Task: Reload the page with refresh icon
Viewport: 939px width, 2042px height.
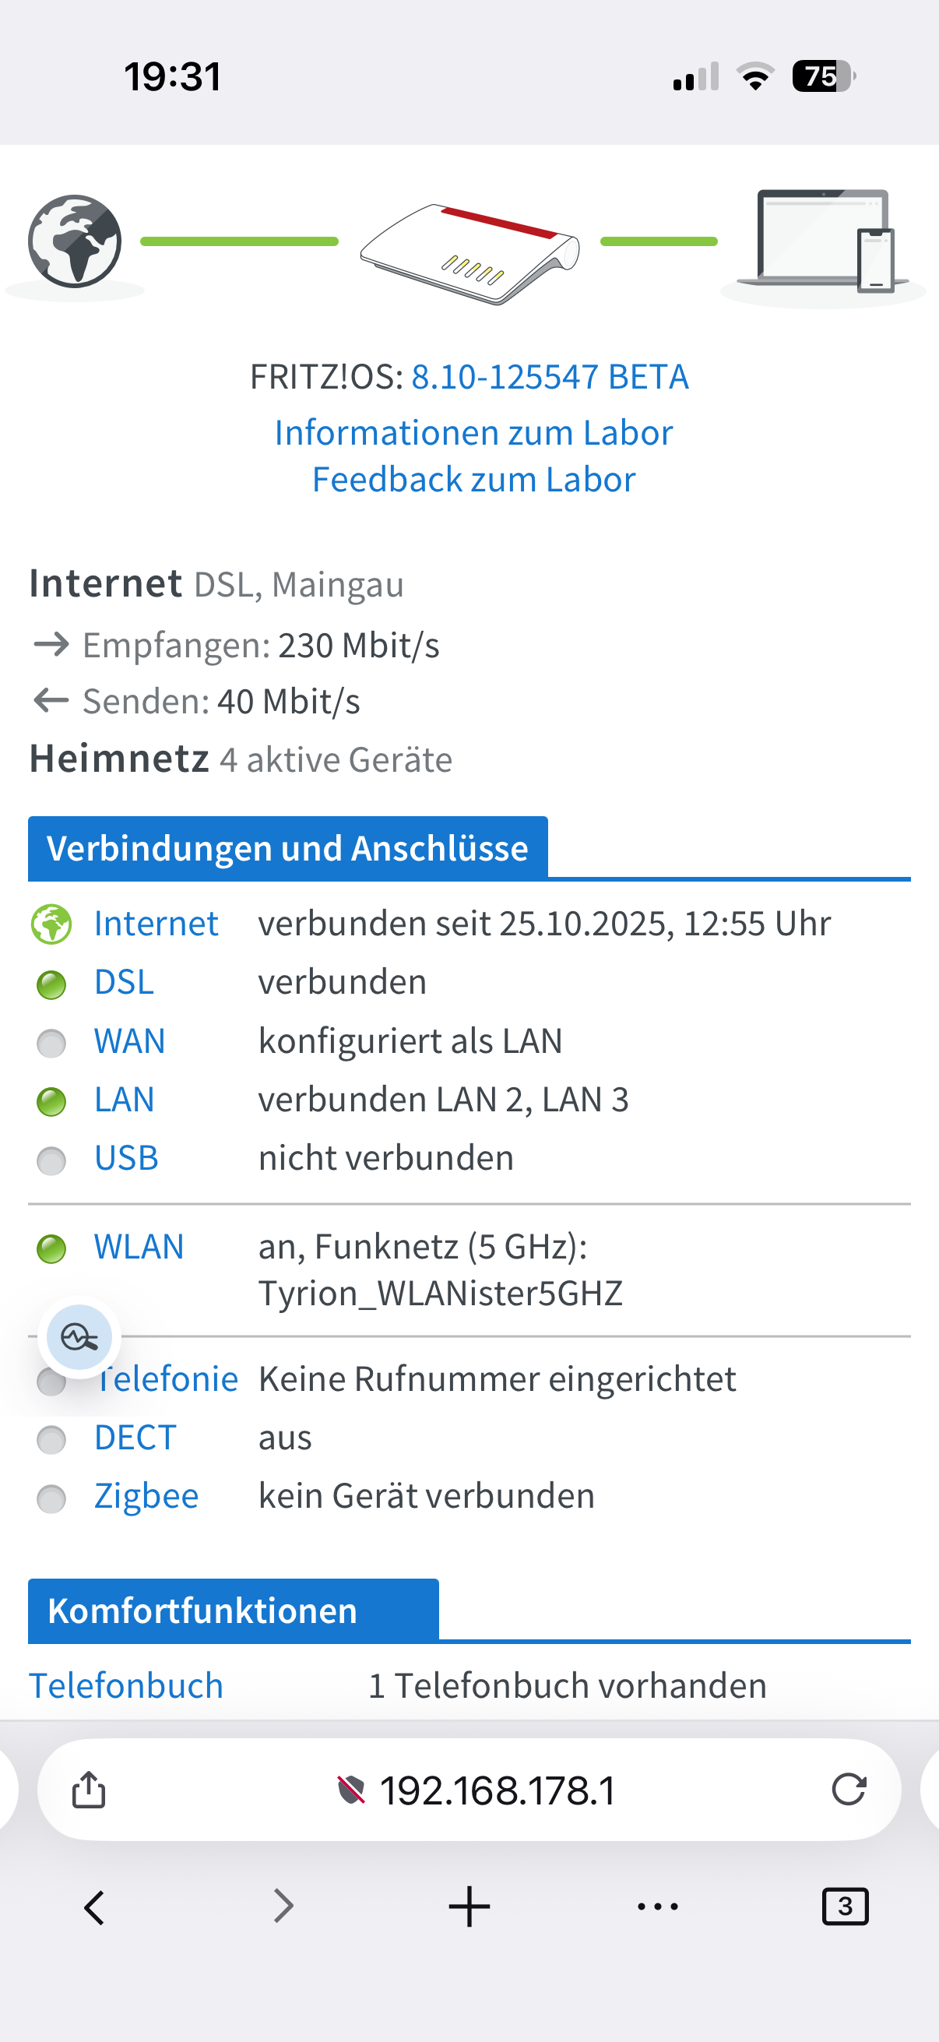Action: (x=849, y=1789)
